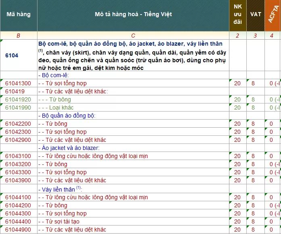Screen dimensions: 281x234
Task: Click the '- Váy liền thân' subheading
Action: (133, 189)
